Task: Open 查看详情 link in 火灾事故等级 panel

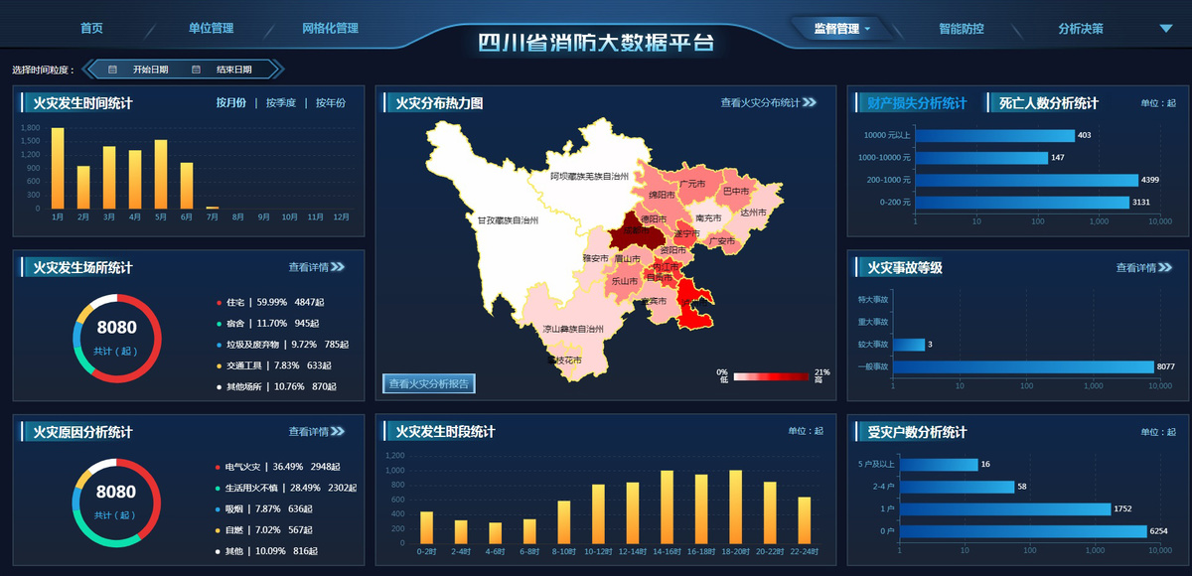Action: point(1136,268)
